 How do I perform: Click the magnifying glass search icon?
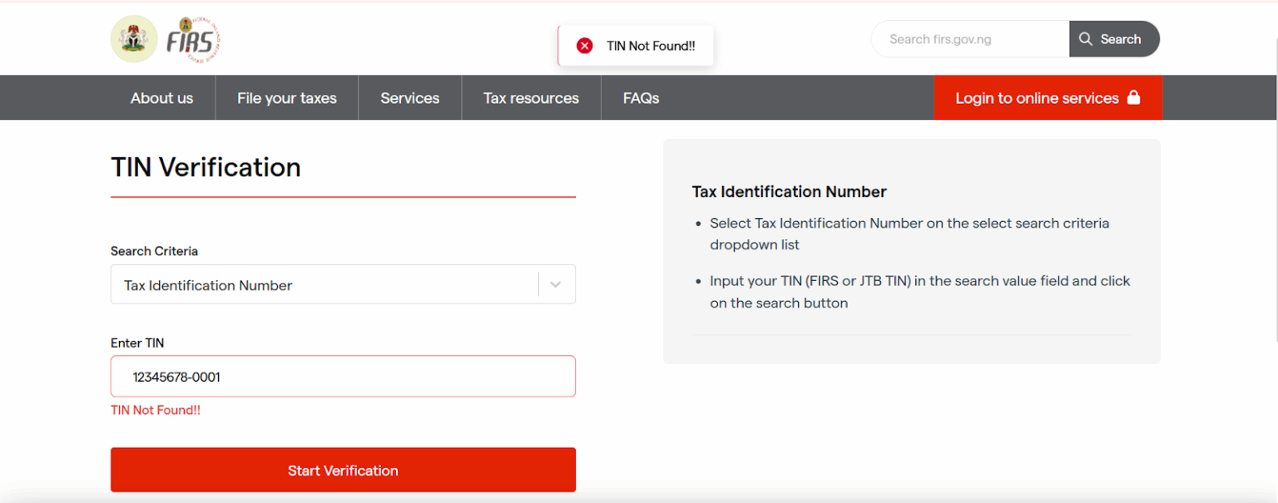1085,38
